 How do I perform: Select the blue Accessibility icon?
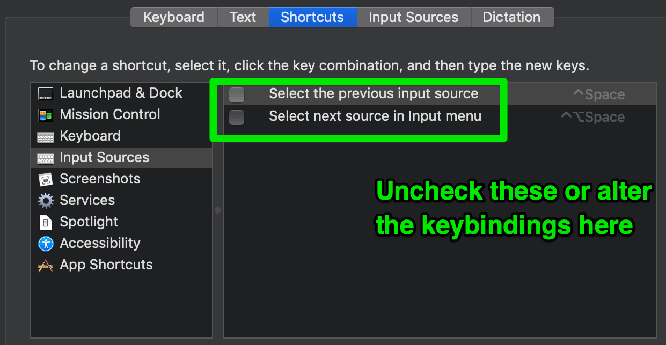click(x=46, y=244)
